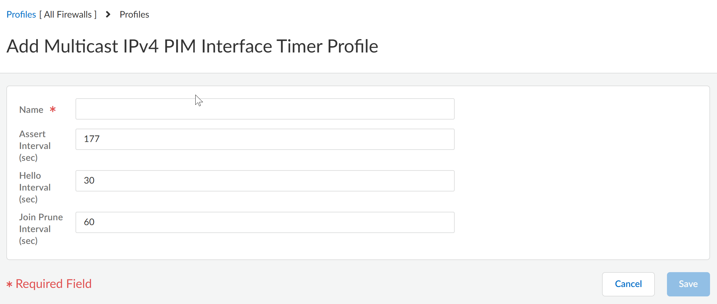This screenshot has width=717, height=304.
Task: Click the breadcrumb chevron arrow separator
Action: [108, 15]
